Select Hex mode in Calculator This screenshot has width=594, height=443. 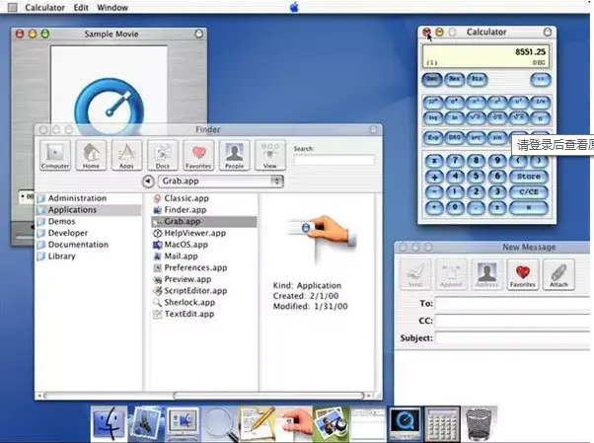[454, 79]
